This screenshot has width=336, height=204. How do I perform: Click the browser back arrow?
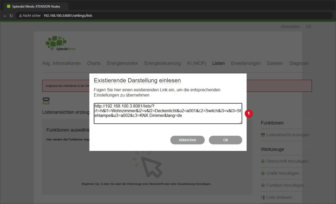(x=5, y=16)
